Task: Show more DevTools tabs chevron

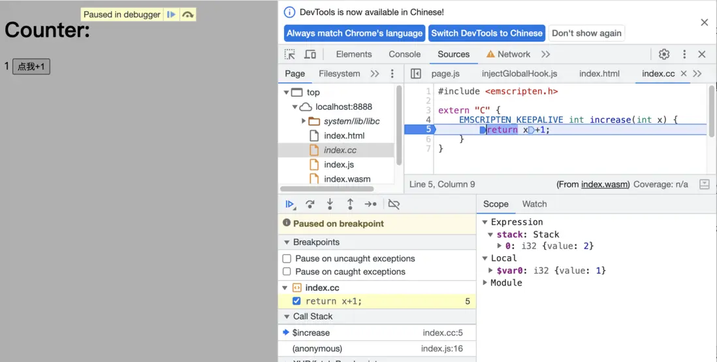Action: (x=545, y=54)
